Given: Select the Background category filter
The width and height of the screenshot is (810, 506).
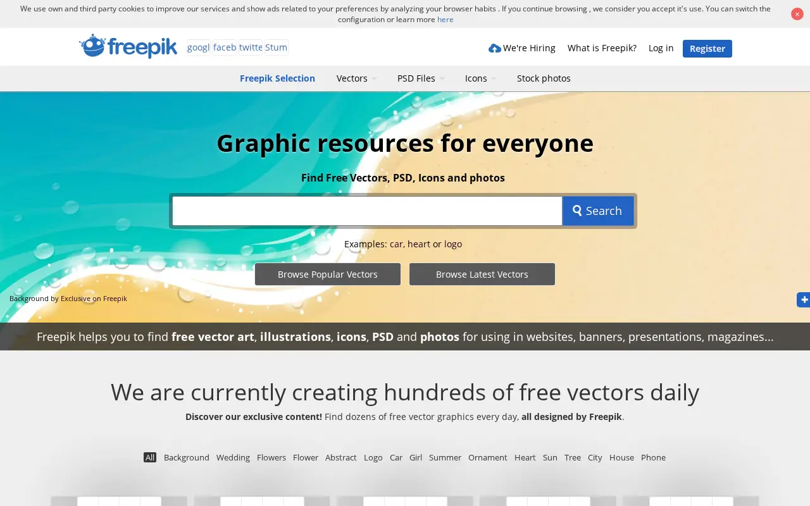Looking at the screenshot, I should (x=187, y=457).
